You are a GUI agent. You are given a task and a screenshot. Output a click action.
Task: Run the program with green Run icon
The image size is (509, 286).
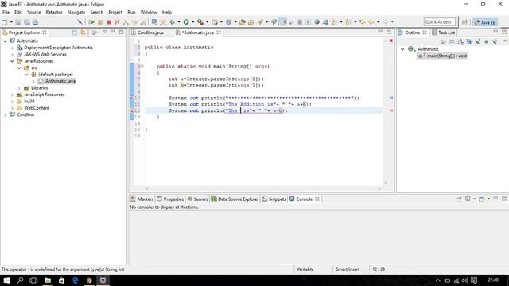[x=186, y=22]
